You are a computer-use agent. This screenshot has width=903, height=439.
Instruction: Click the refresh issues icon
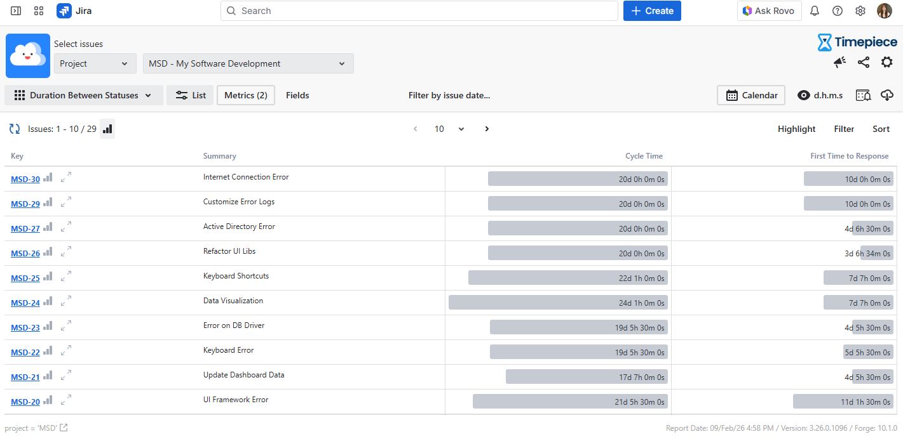[x=15, y=129]
